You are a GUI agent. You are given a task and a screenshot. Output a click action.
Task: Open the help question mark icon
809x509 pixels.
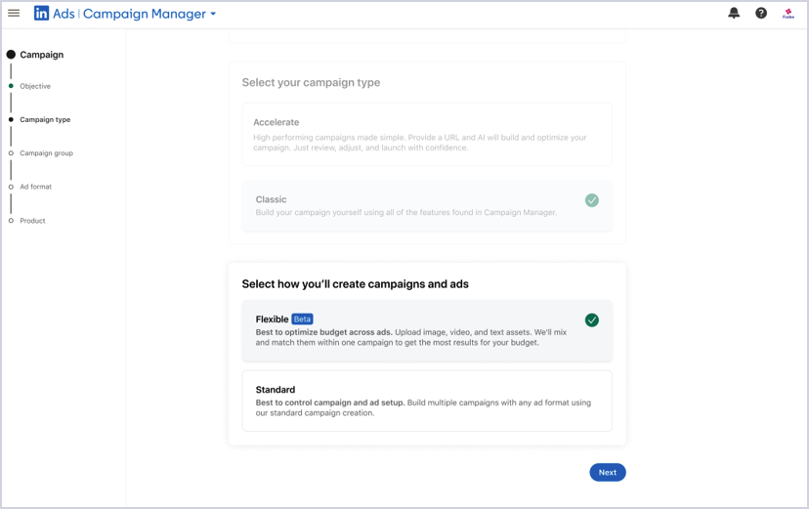pyautogui.click(x=761, y=14)
